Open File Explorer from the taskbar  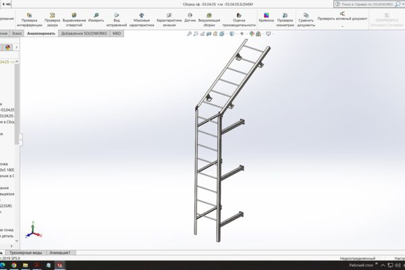tap(26, 265)
